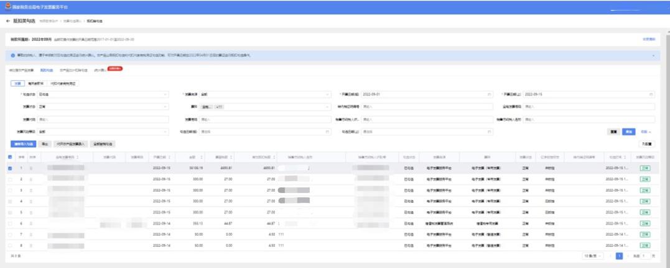Open calendar for 2022-09-01 start date field
Screen dimensions: 670x268
(x=490, y=94)
